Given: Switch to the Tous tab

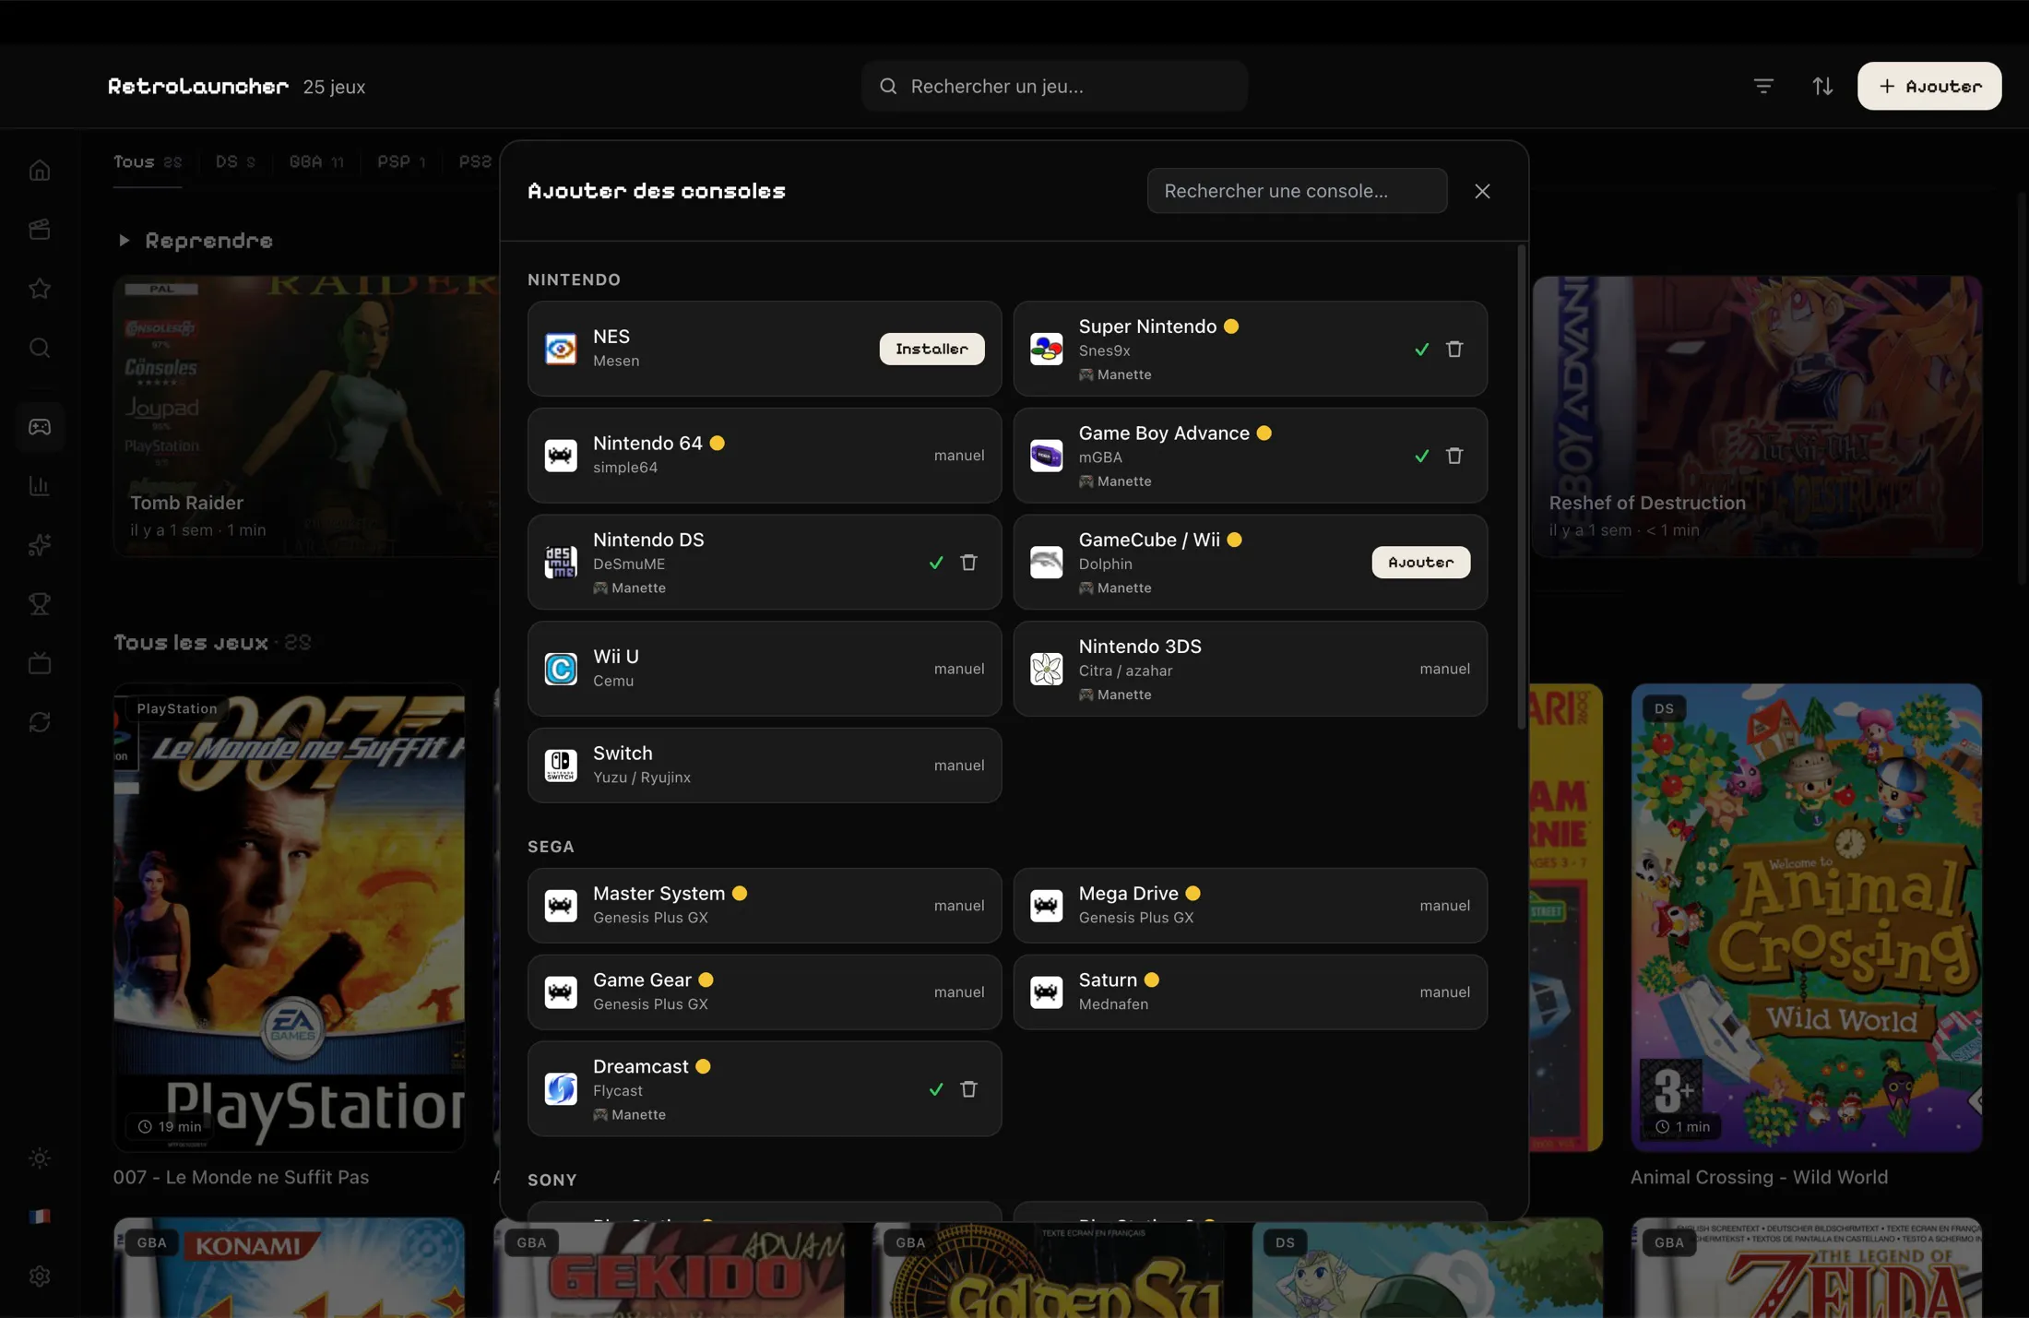Looking at the screenshot, I should (148, 162).
